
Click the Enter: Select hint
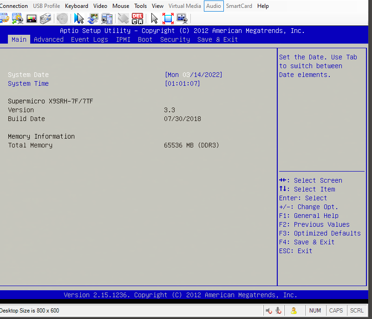click(303, 198)
